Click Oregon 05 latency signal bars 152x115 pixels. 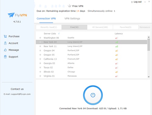click(117, 55)
